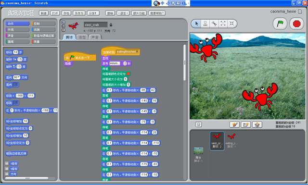Click the 移动 10 步 move block
Screen dimensions: 308x185
14,52
